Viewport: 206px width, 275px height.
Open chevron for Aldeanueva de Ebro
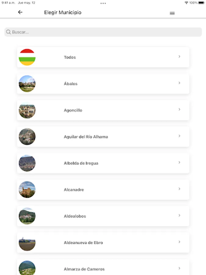click(179, 242)
